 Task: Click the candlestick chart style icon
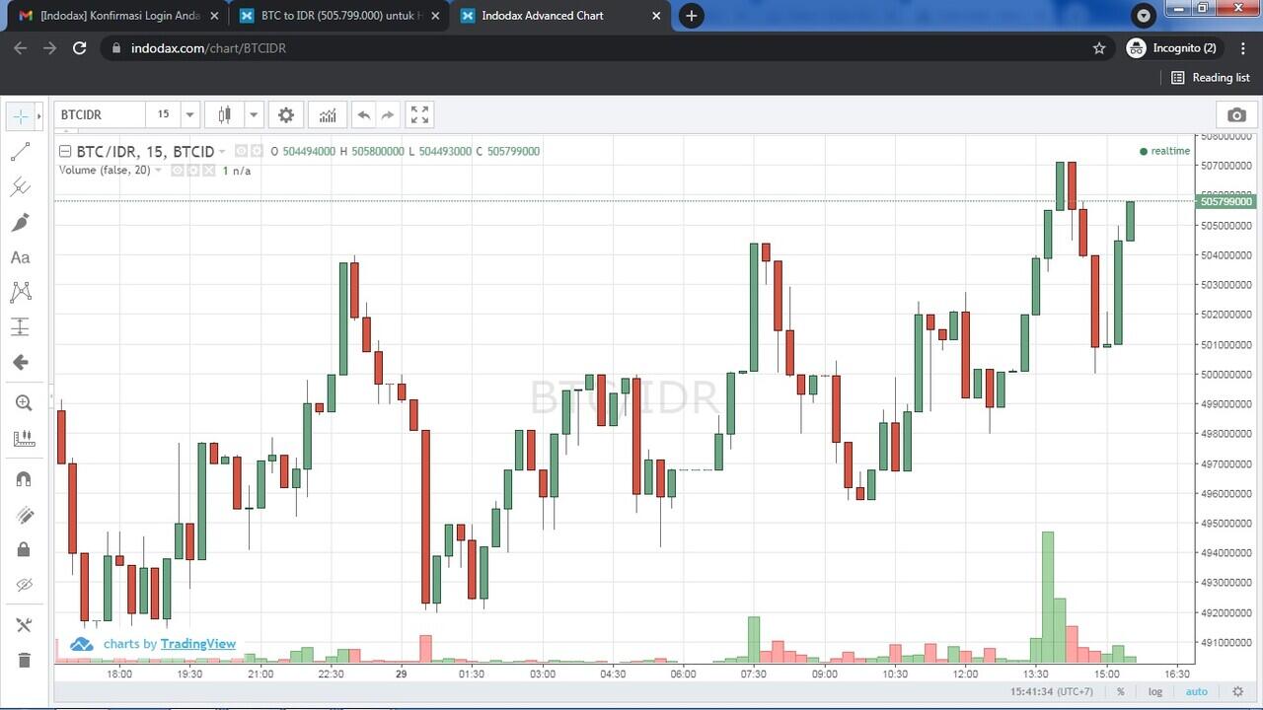coord(224,115)
